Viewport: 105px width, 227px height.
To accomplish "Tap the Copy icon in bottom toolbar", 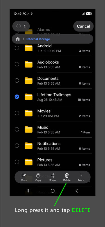I will [x=38, y=176].
